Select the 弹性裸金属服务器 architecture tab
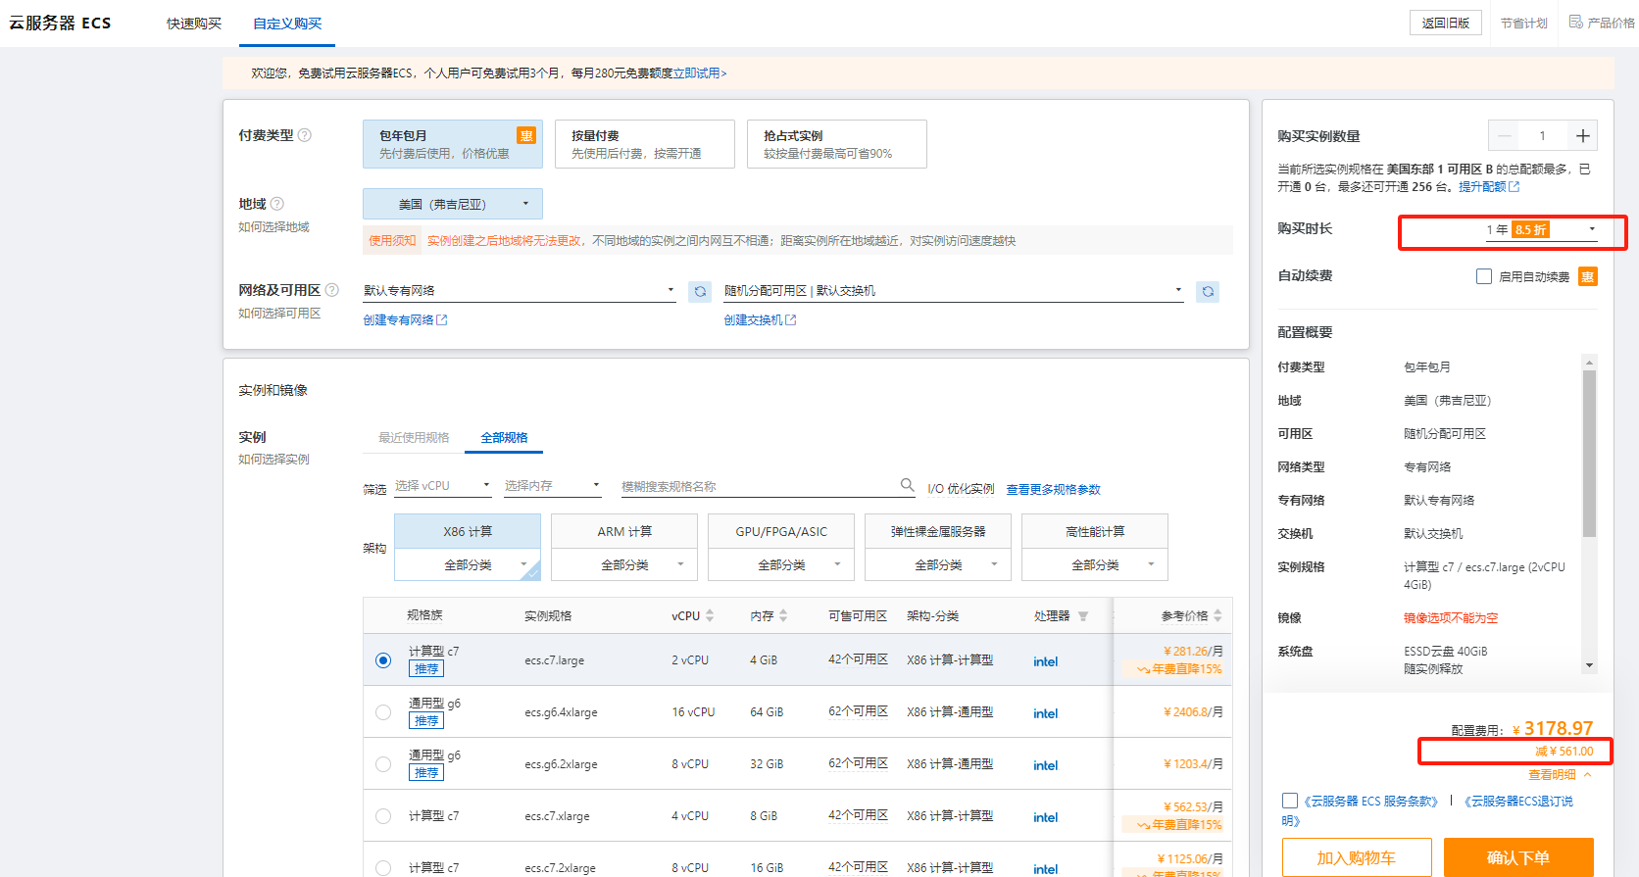This screenshot has height=877, width=1639. coord(938,531)
